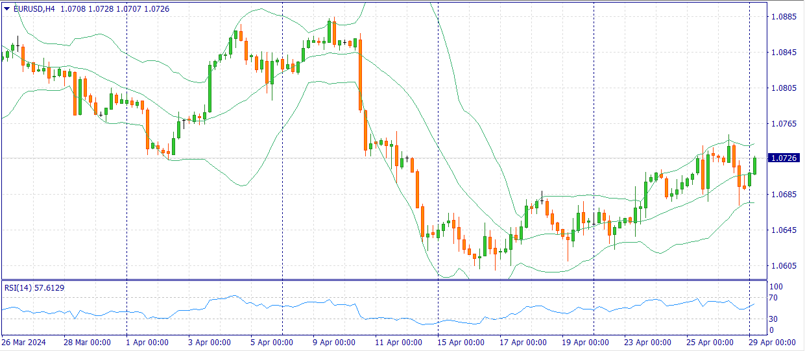The image size is (805, 351).
Task: Select the 29 Apr 00:00 time label
Action: point(772,343)
